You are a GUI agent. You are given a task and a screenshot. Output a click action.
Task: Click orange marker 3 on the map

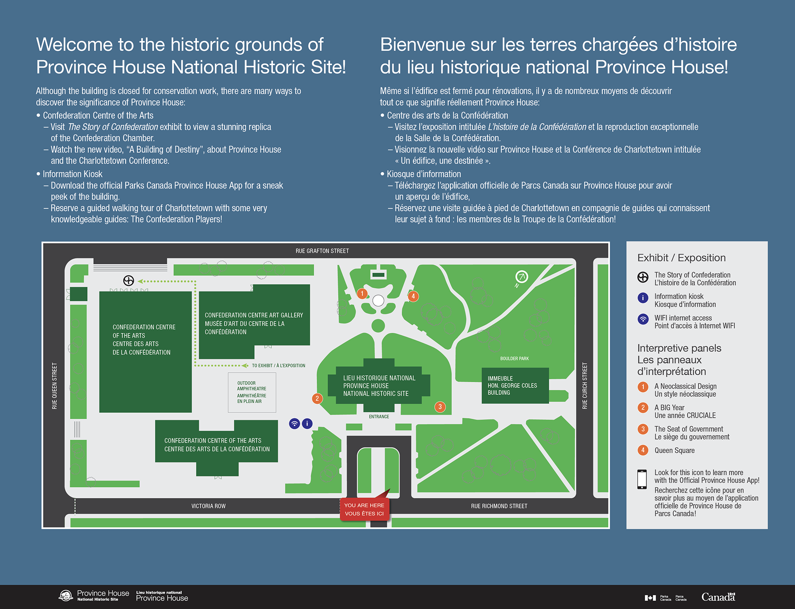[x=440, y=407]
